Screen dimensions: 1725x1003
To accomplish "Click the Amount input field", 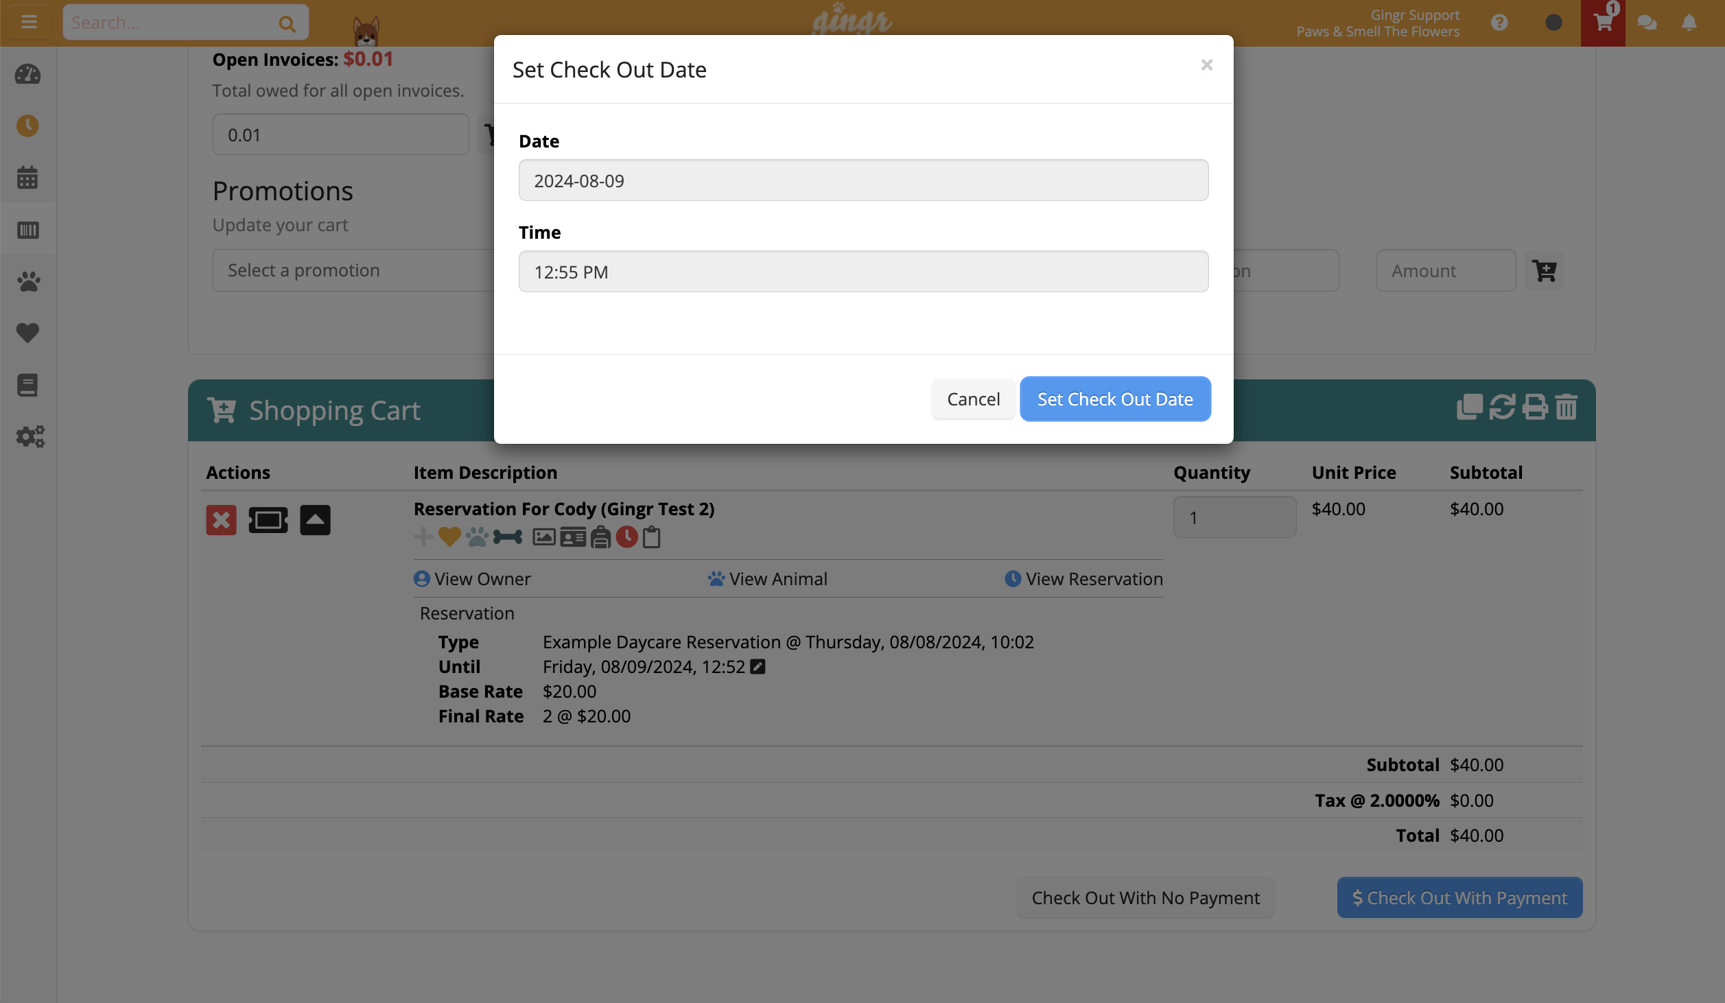I will point(1446,270).
